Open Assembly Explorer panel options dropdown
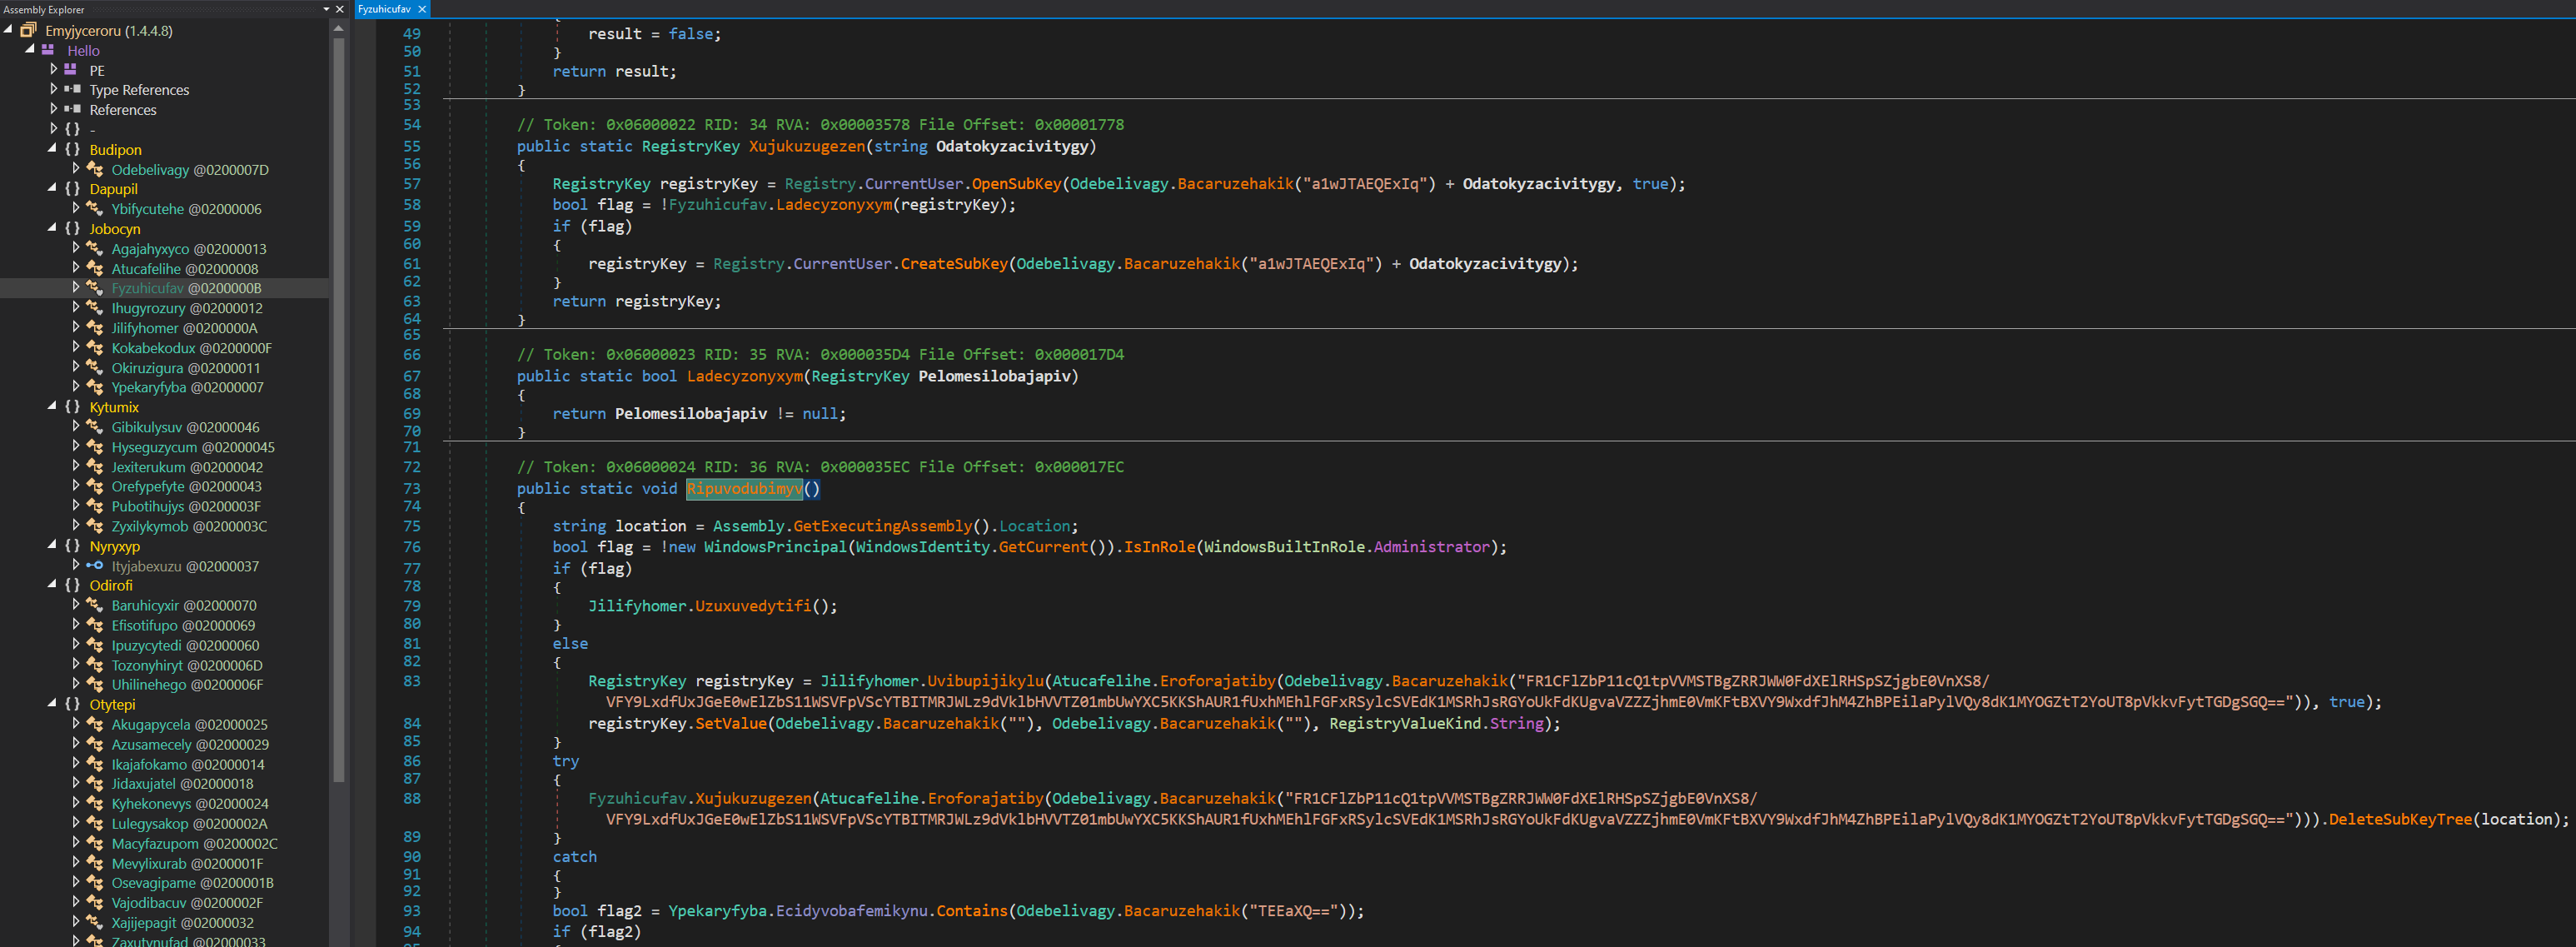The image size is (2576, 947). coord(326,9)
